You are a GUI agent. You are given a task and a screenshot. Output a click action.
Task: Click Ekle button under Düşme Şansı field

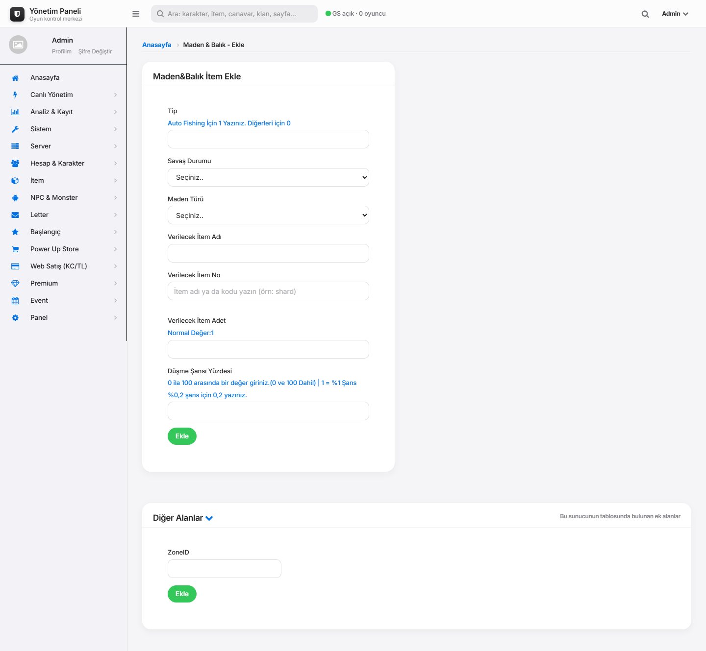pos(182,436)
